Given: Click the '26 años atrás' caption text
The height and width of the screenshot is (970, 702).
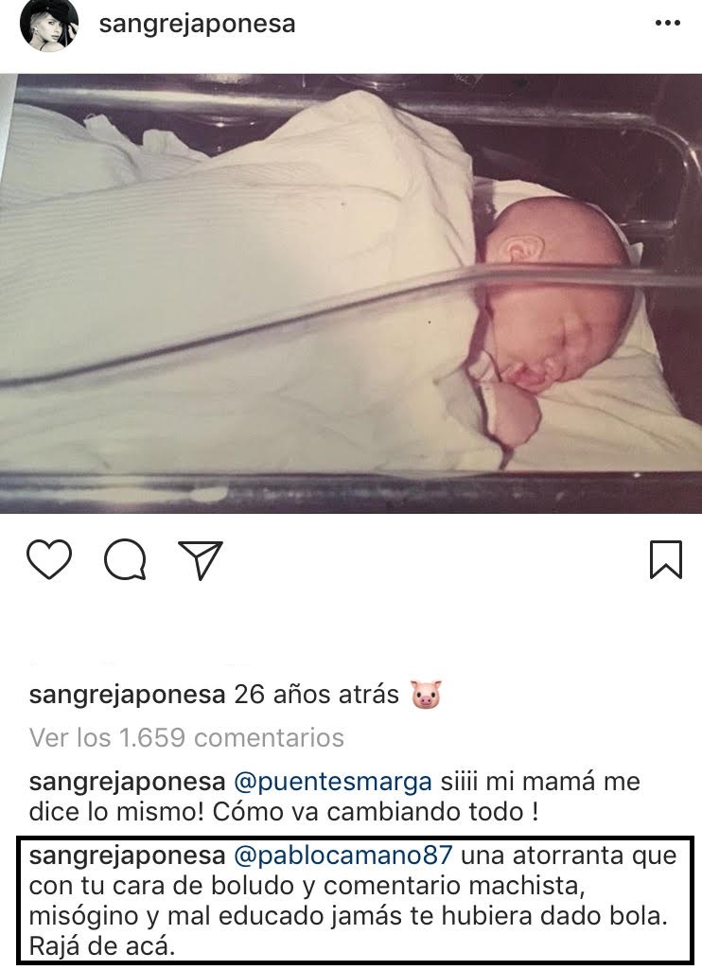Looking at the screenshot, I should click(317, 695).
